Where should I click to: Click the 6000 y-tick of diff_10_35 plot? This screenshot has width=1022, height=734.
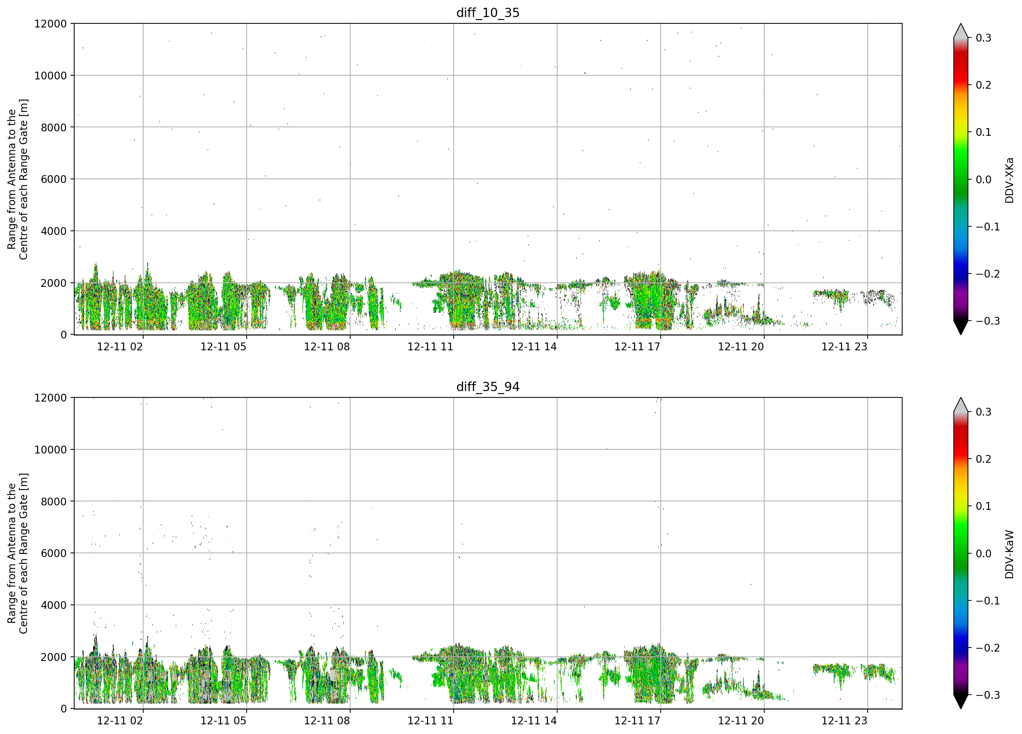coord(54,179)
